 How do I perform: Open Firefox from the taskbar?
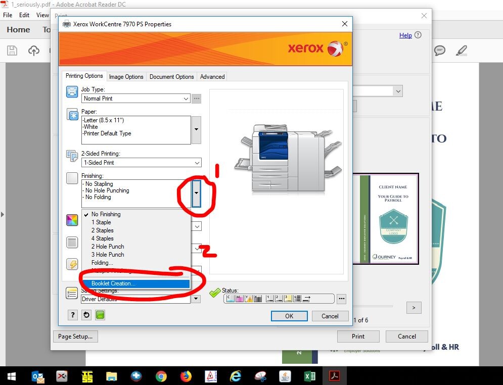[186, 376]
